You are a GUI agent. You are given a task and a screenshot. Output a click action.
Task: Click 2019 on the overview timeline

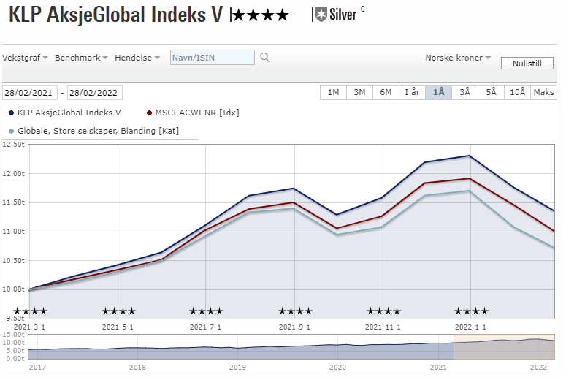(237, 368)
